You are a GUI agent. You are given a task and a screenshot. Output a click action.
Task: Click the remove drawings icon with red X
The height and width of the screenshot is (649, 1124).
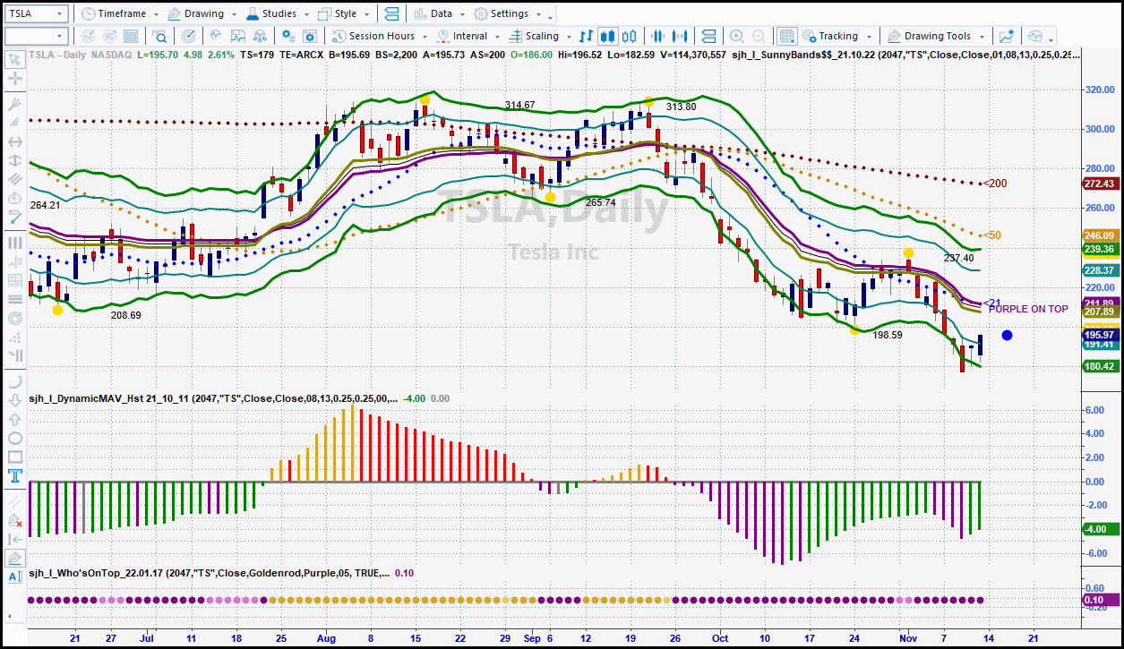click(14, 520)
